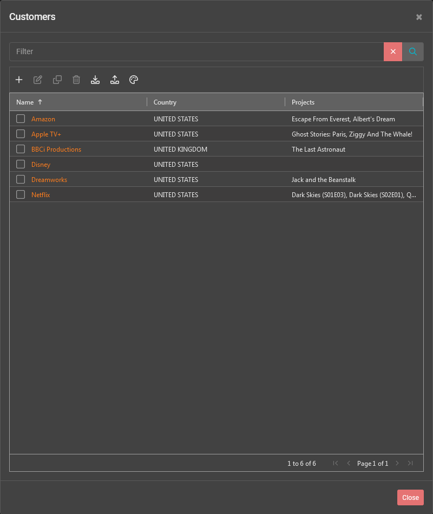Open the color palette icon
Viewport: 433px width, 514px height.
pos(134,80)
